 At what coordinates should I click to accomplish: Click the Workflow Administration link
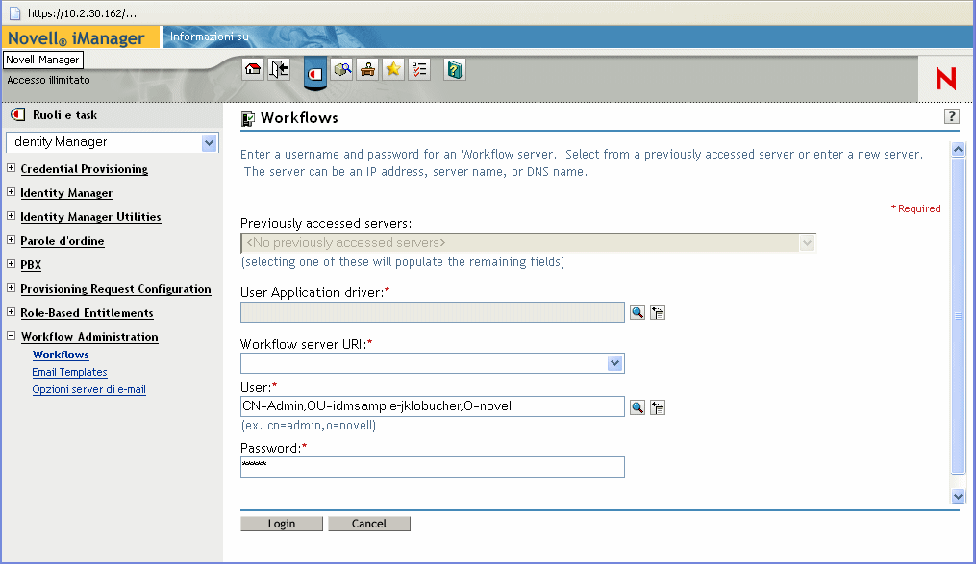(x=89, y=337)
